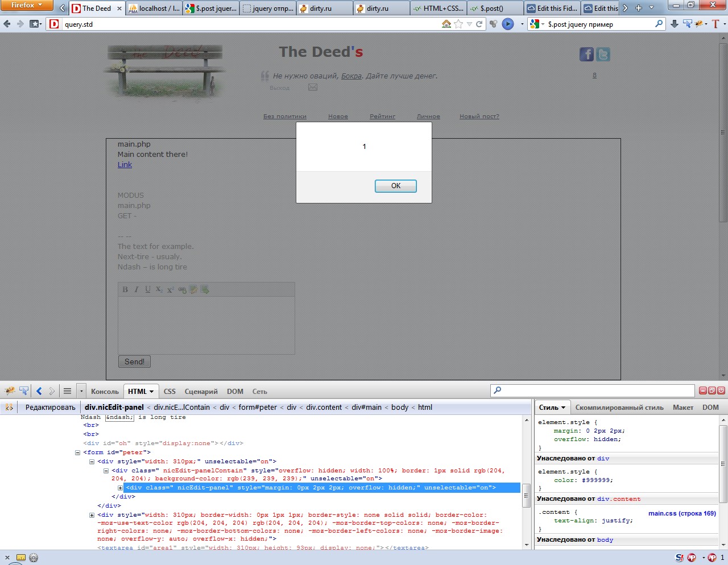This screenshot has height=565, width=728.
Task: Open the Новый пост? link
Action: point(479,116)
